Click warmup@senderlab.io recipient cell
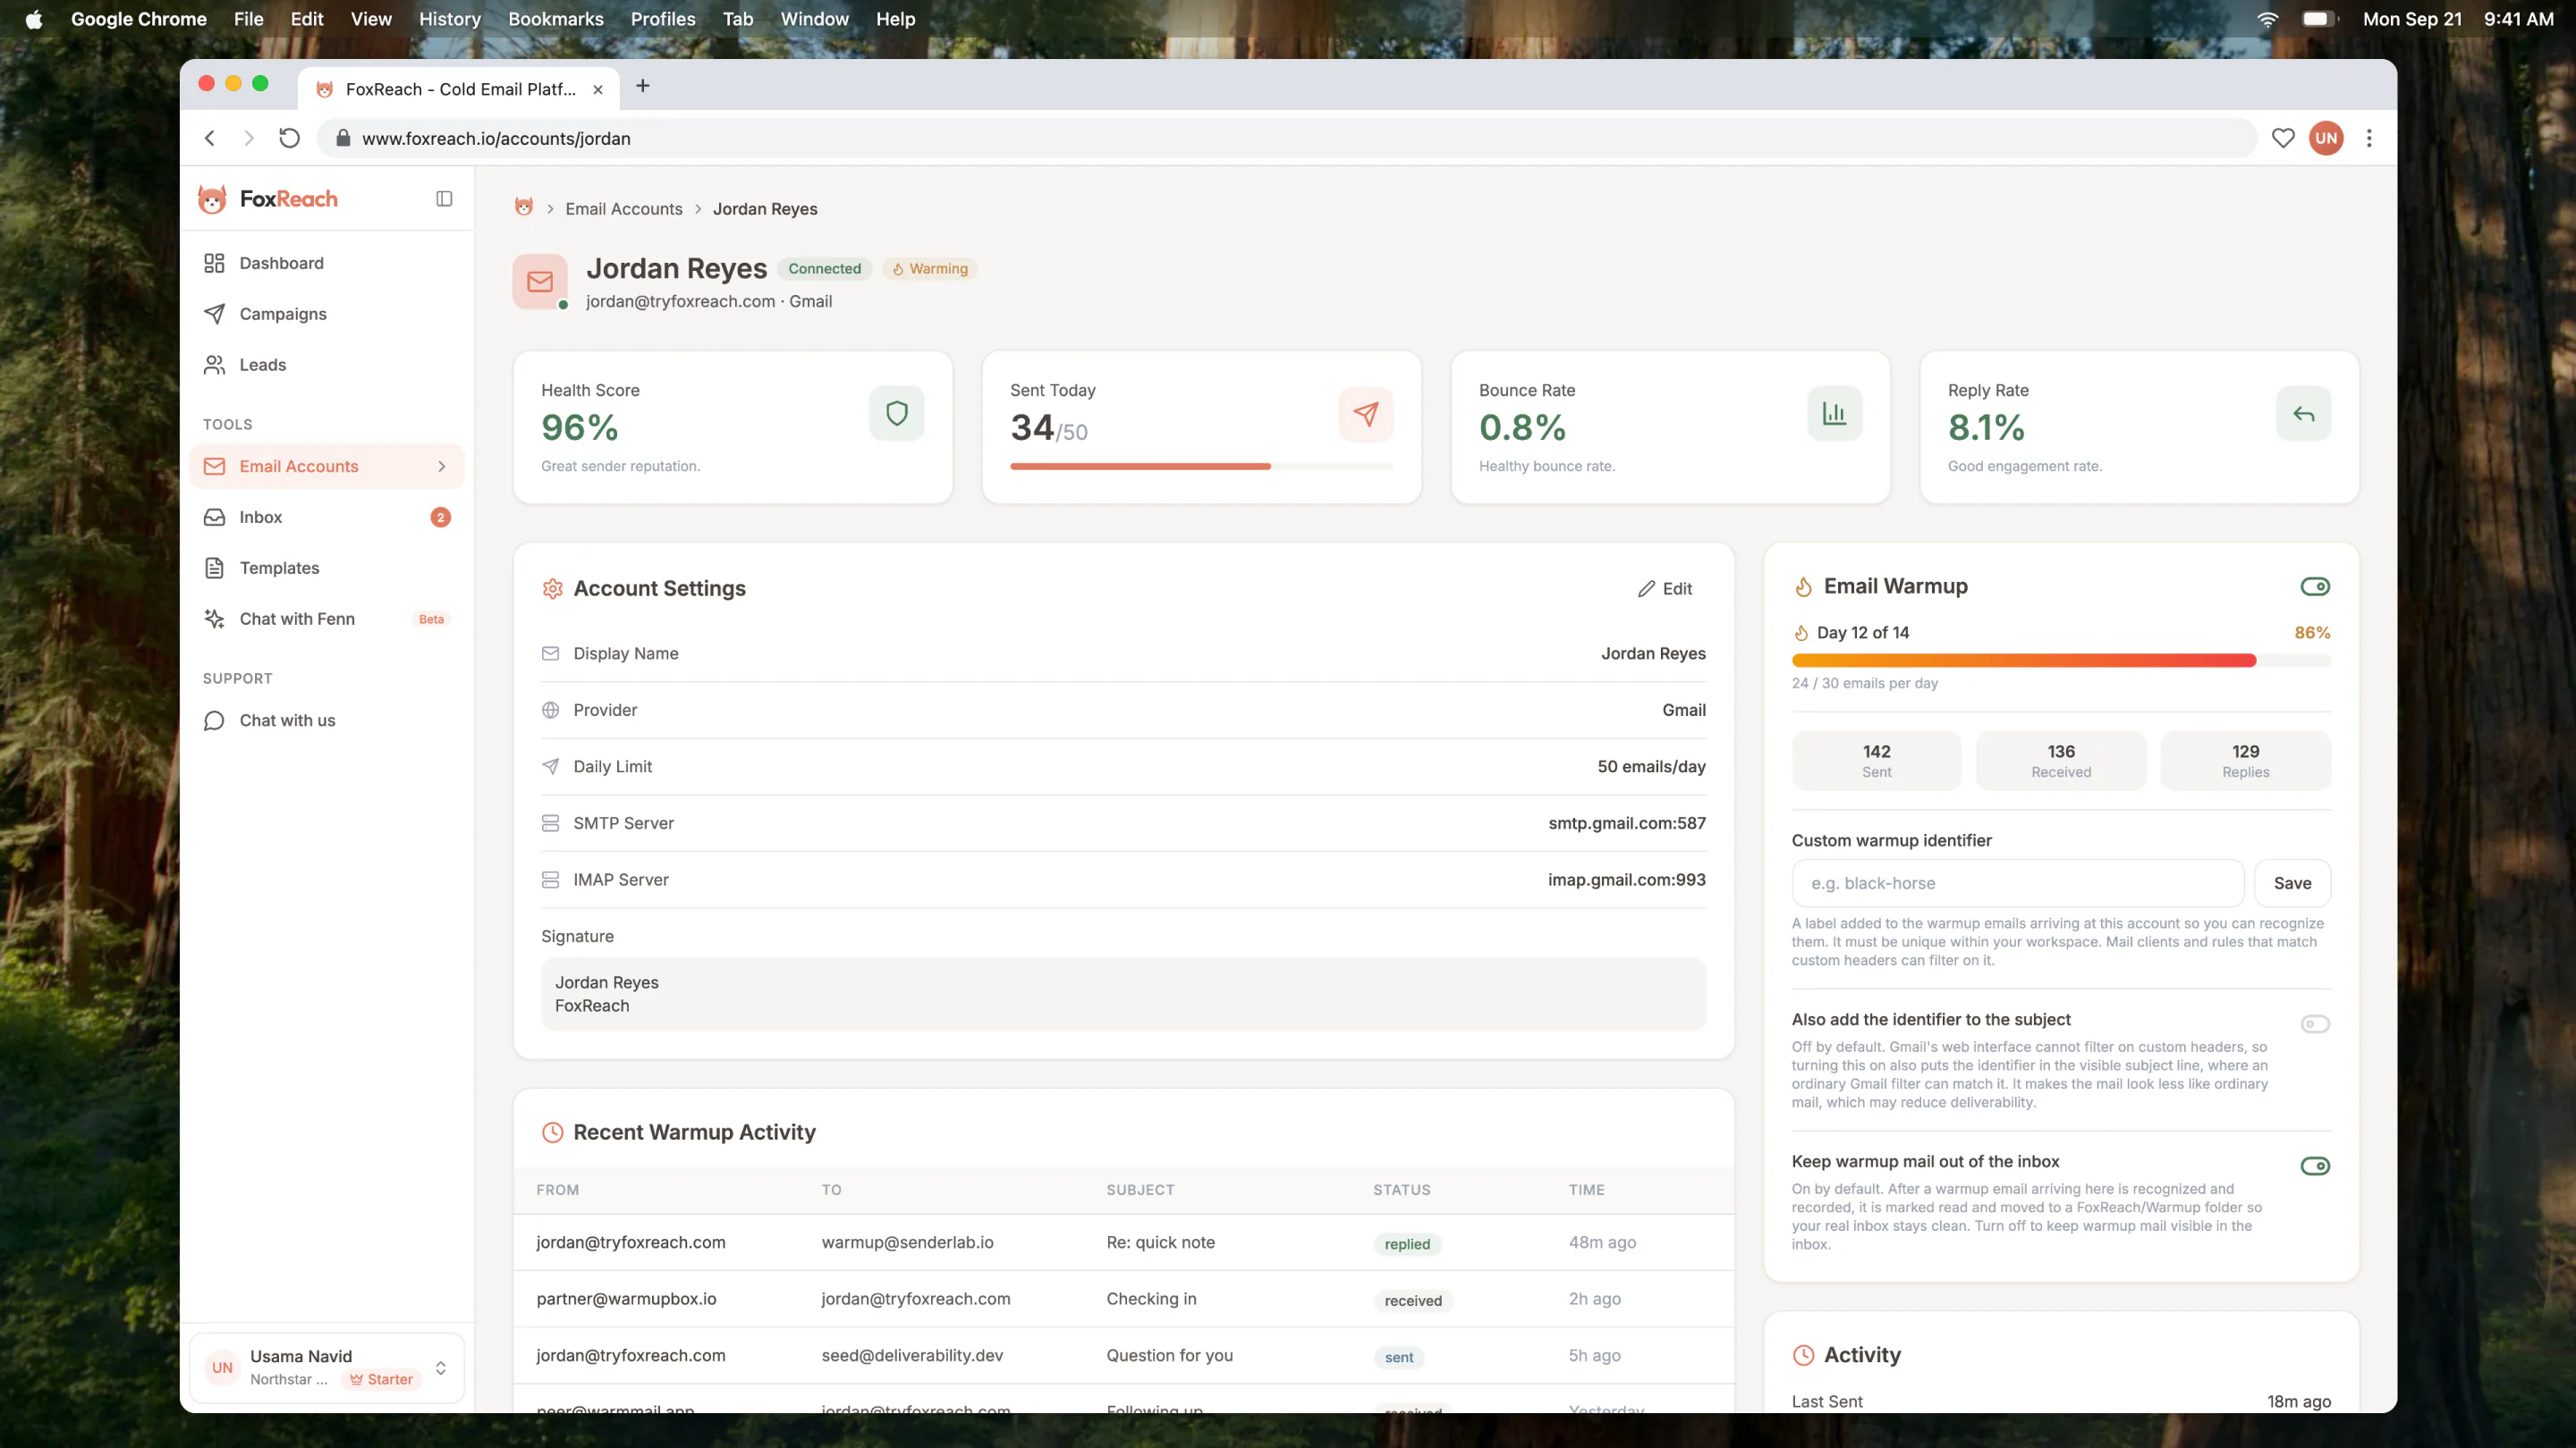The width and height of the screenshot is (2576, 1448). (907, 1242)
